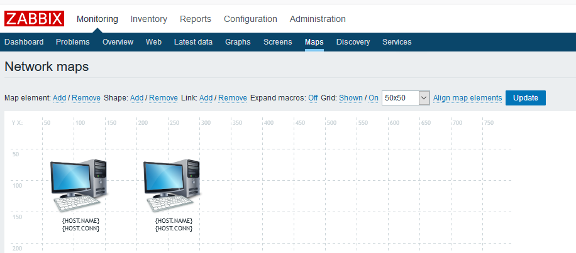Add a new shape
Image resolution: width=576 pixels, height=253 pixels.
(x=136, y=98)
